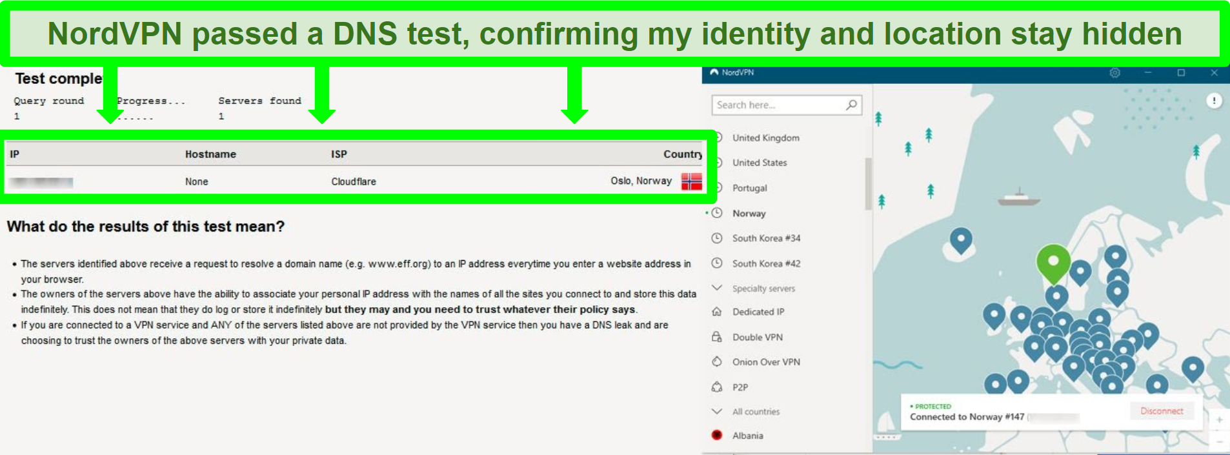1230x455 pixels.
Task: Select the Finland map pin
Action: (x=1115, y=257)
